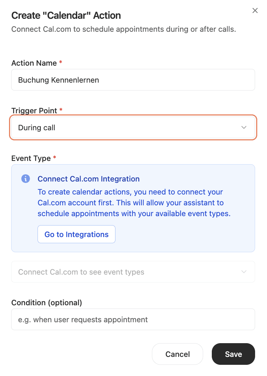Screen dimensions: 267x376
Task: Click the Connect Cal.com Integration heading
Action: [x=88, y=179]
